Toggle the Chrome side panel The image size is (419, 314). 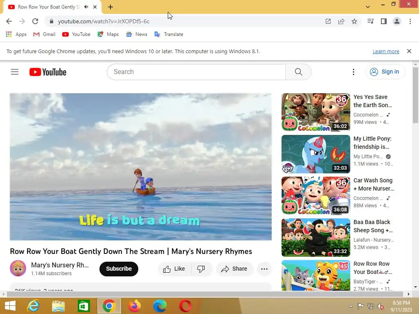384,21
